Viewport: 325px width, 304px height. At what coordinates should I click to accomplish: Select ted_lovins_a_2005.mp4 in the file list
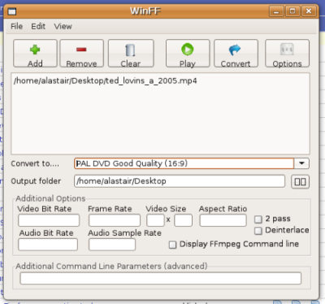106,80
